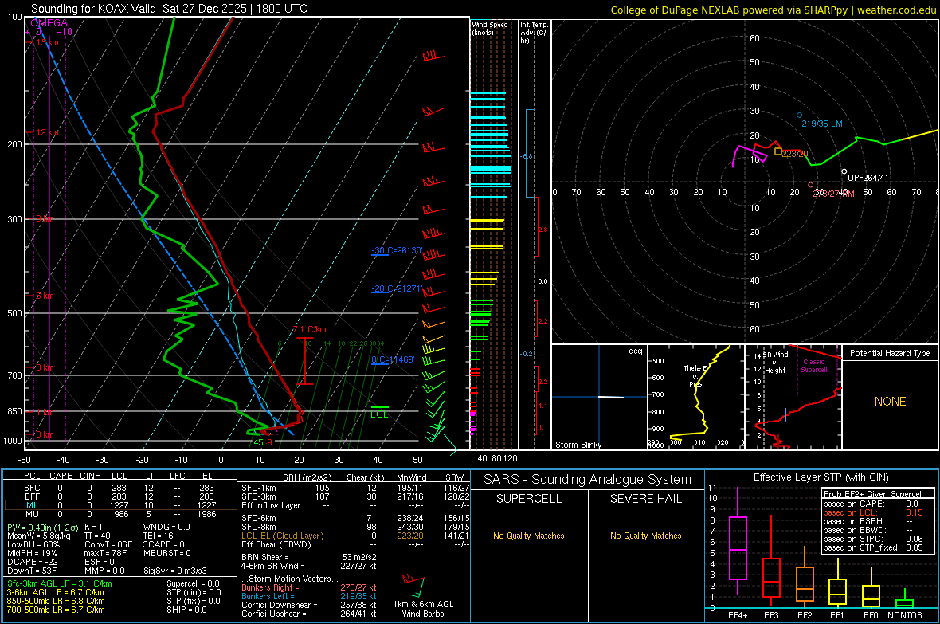This screenshot has height=624, width=940.
Task: Click the based on LCL: 0.15 line
Action: (873, 512)
